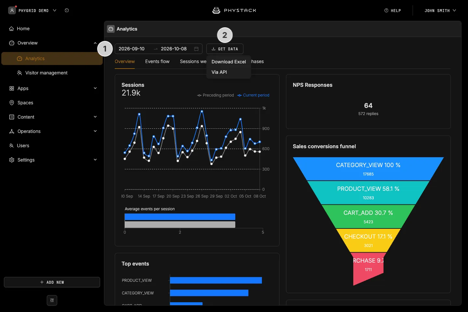Open the calendar icon in date range
This screenshot has height=312, width=468.
[196, 49]
